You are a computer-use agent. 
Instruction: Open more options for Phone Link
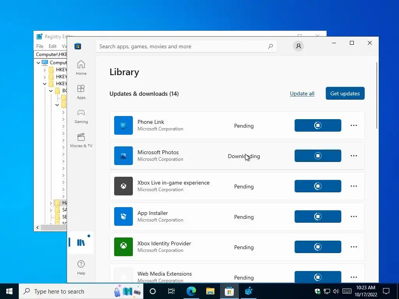(354, 125)
